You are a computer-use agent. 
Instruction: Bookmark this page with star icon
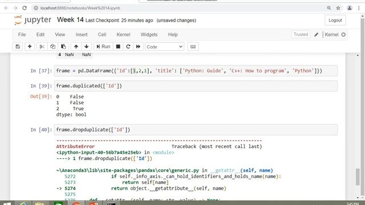pos(338,8)
